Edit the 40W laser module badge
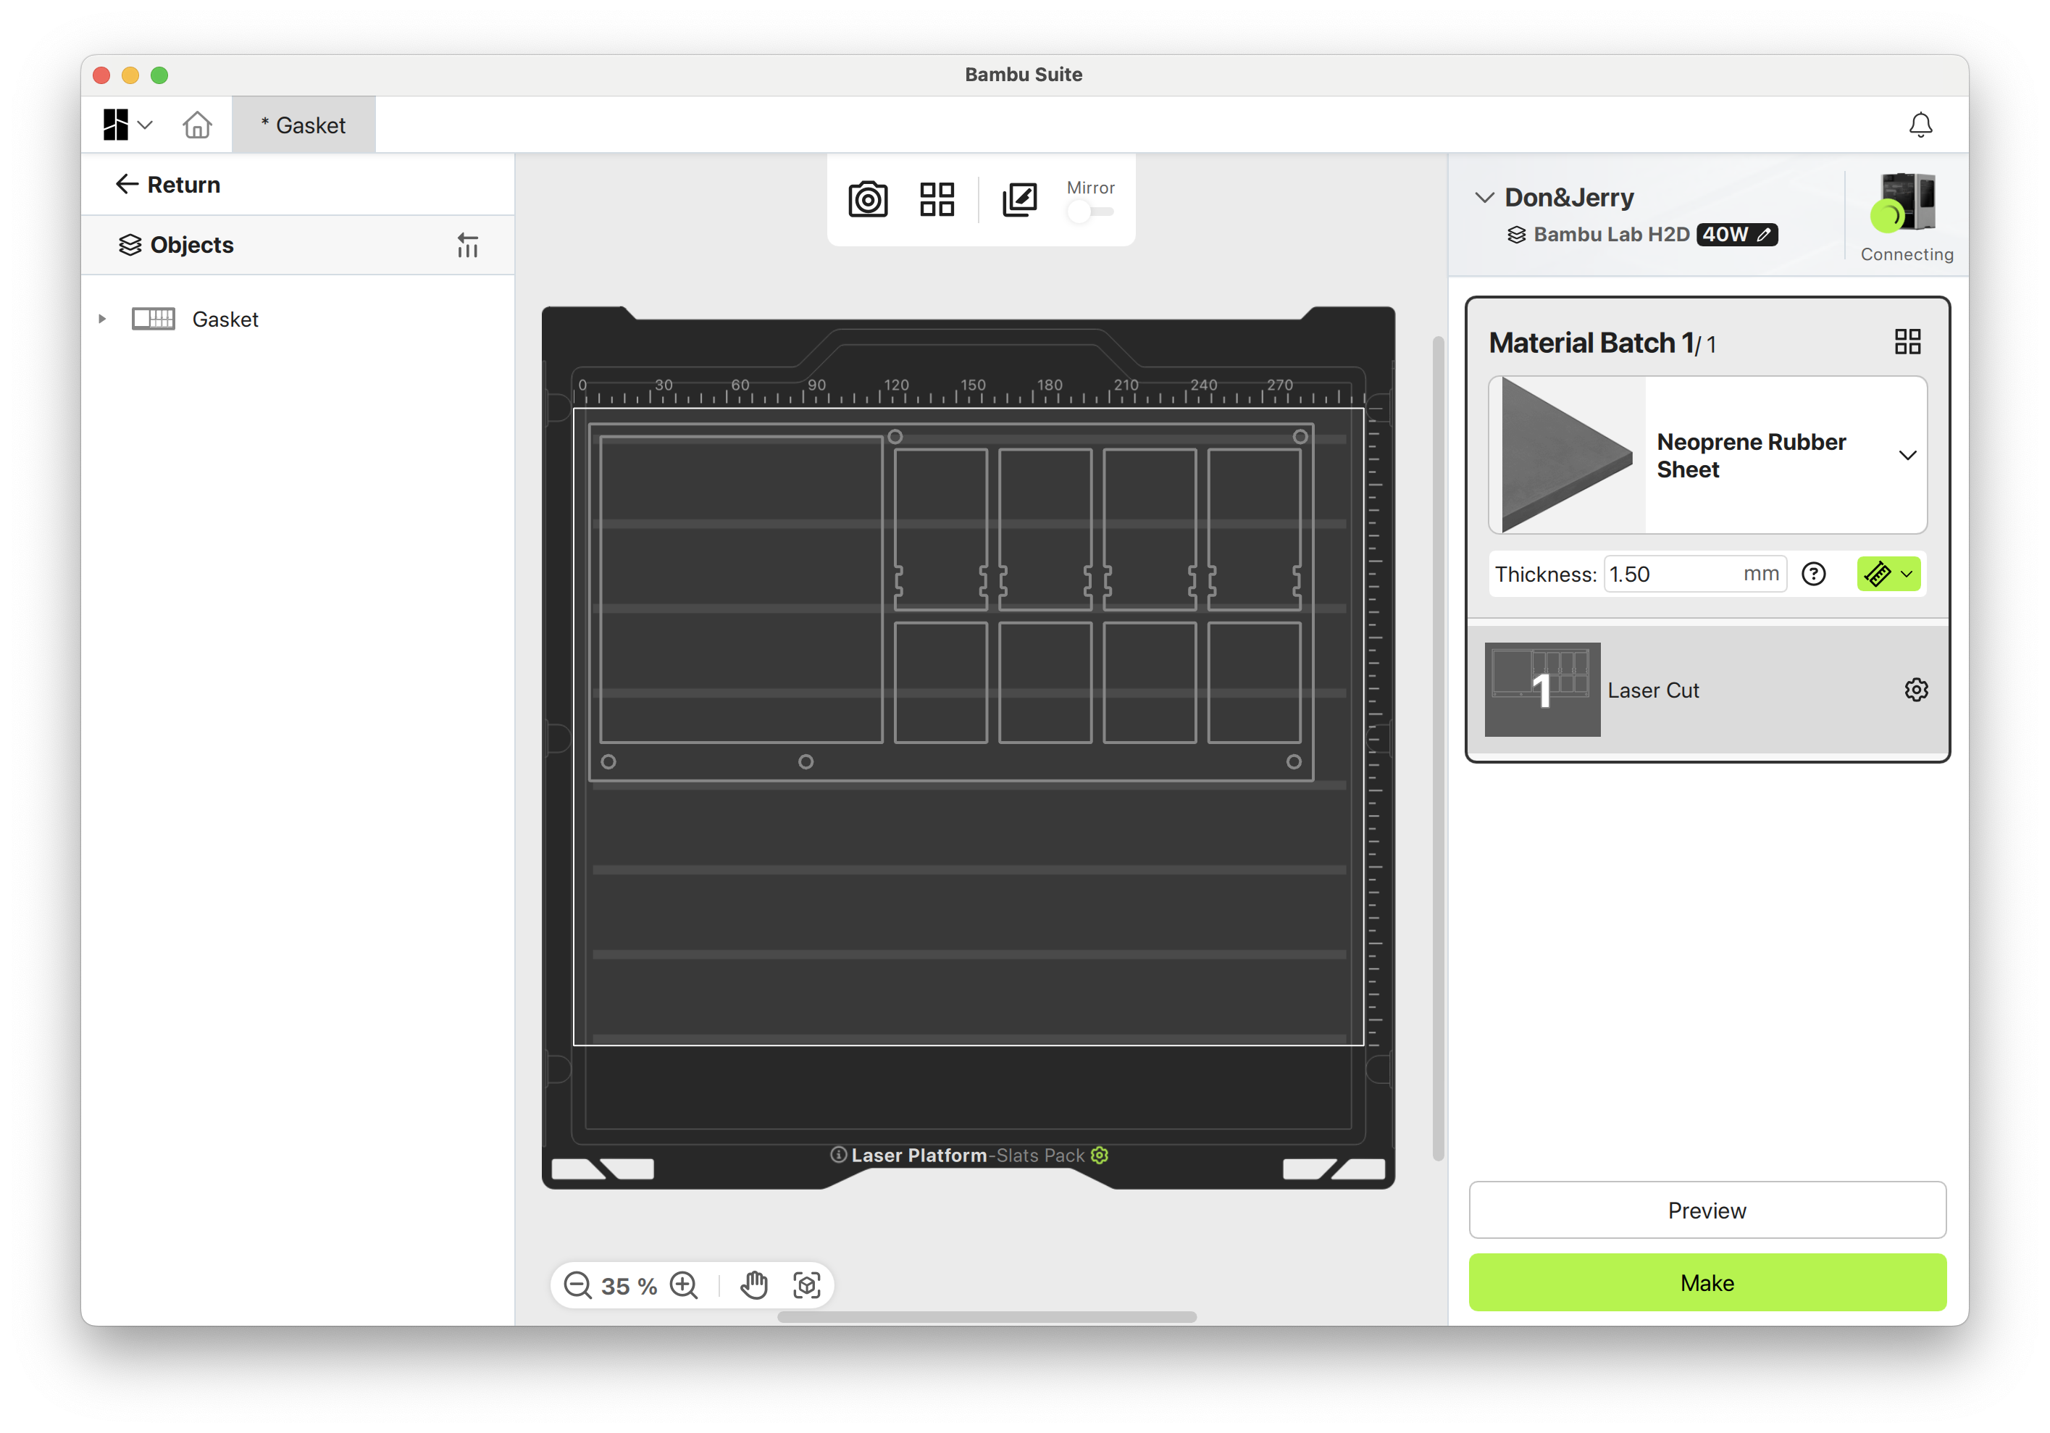Screen dimensions: 2050x1433 (x=1736, y=234)
